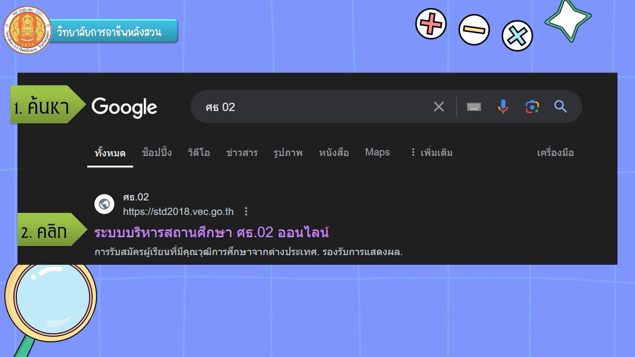This screenshot has height=357, width=635.
Task: Go to the ข่าวสาร tab
Action: tap(242, 152)
